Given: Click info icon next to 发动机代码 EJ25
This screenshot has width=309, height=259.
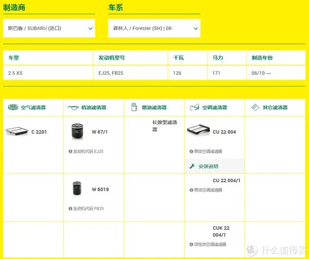Looking at the screenshot, I should pos(70,151).
